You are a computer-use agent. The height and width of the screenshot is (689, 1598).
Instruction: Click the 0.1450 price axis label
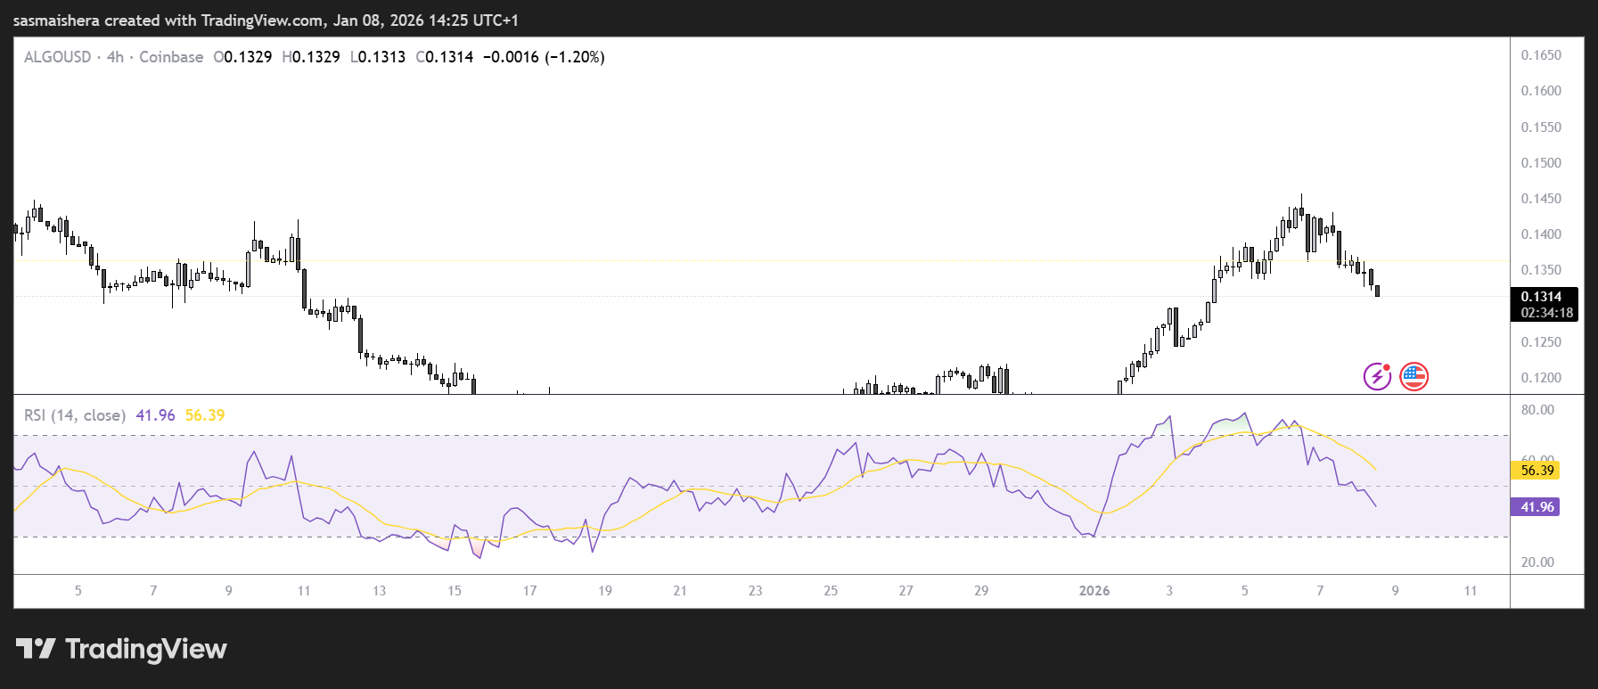pyautogui.click(x=1541, y=199)
